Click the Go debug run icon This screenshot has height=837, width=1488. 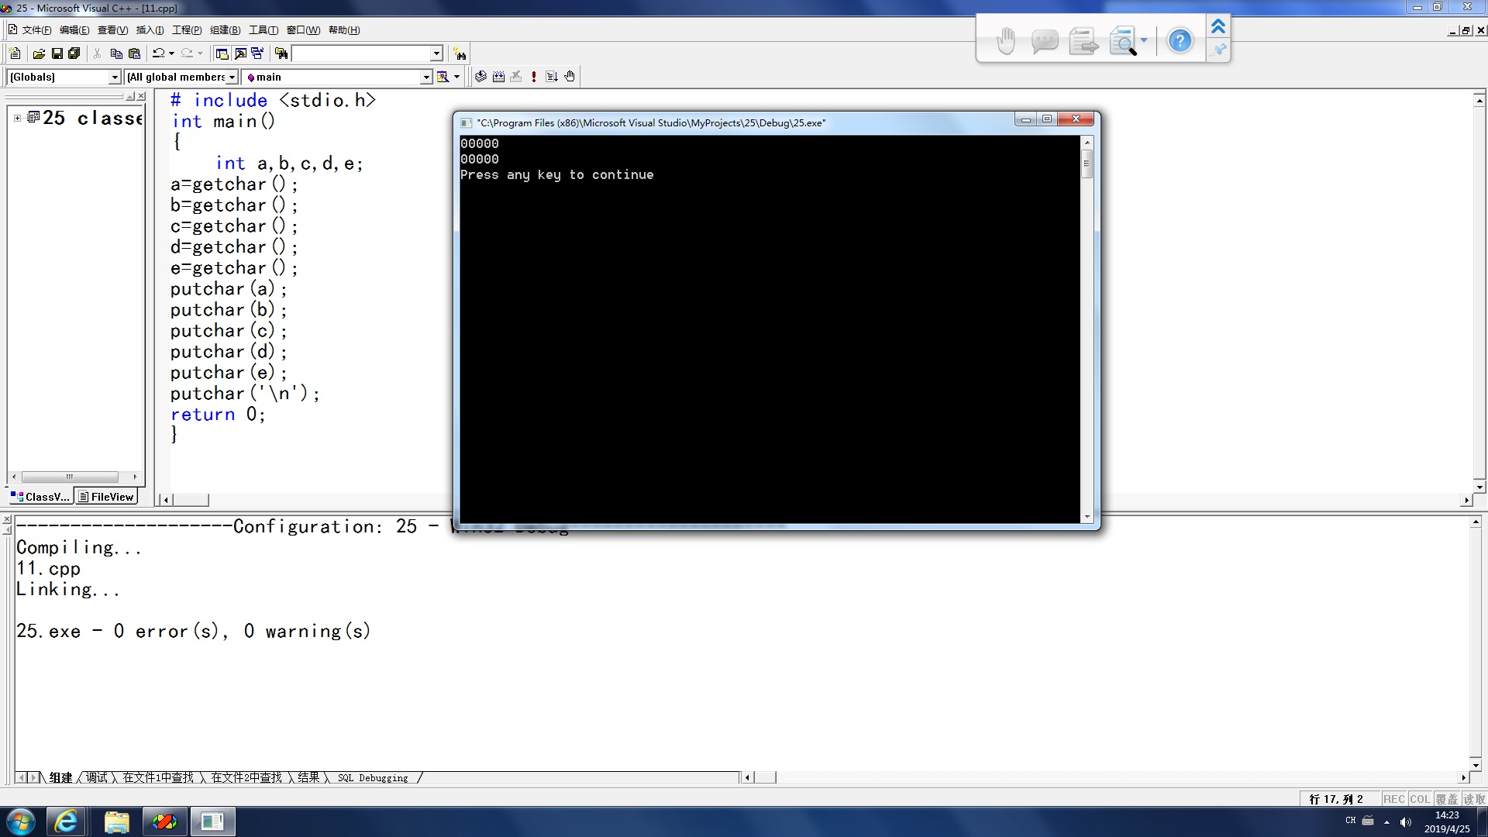tap(551, 76)
